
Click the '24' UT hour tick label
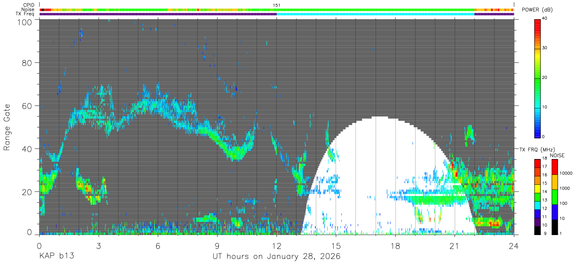[x=514, y=246]
